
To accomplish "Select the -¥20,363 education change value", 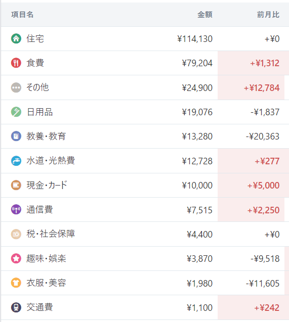I will (263, 136).
